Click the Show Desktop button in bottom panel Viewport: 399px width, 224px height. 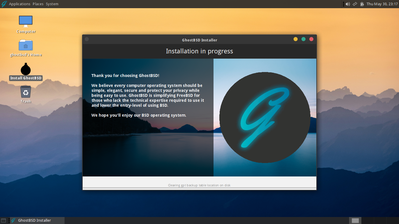[4, 220]
